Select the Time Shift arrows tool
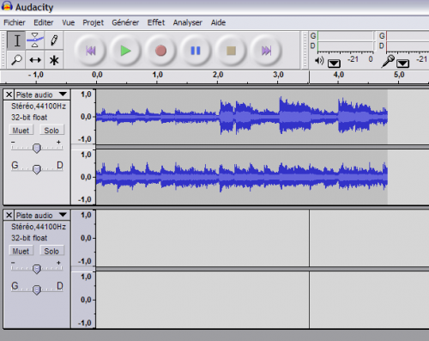Image resolution: width=429 pixels, height=341 pixels. pyautogui.click(x=35, y=59)
